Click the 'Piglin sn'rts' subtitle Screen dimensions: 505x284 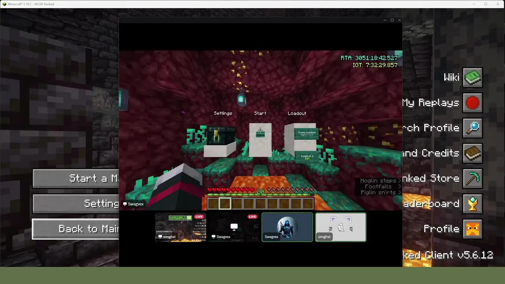378,192
